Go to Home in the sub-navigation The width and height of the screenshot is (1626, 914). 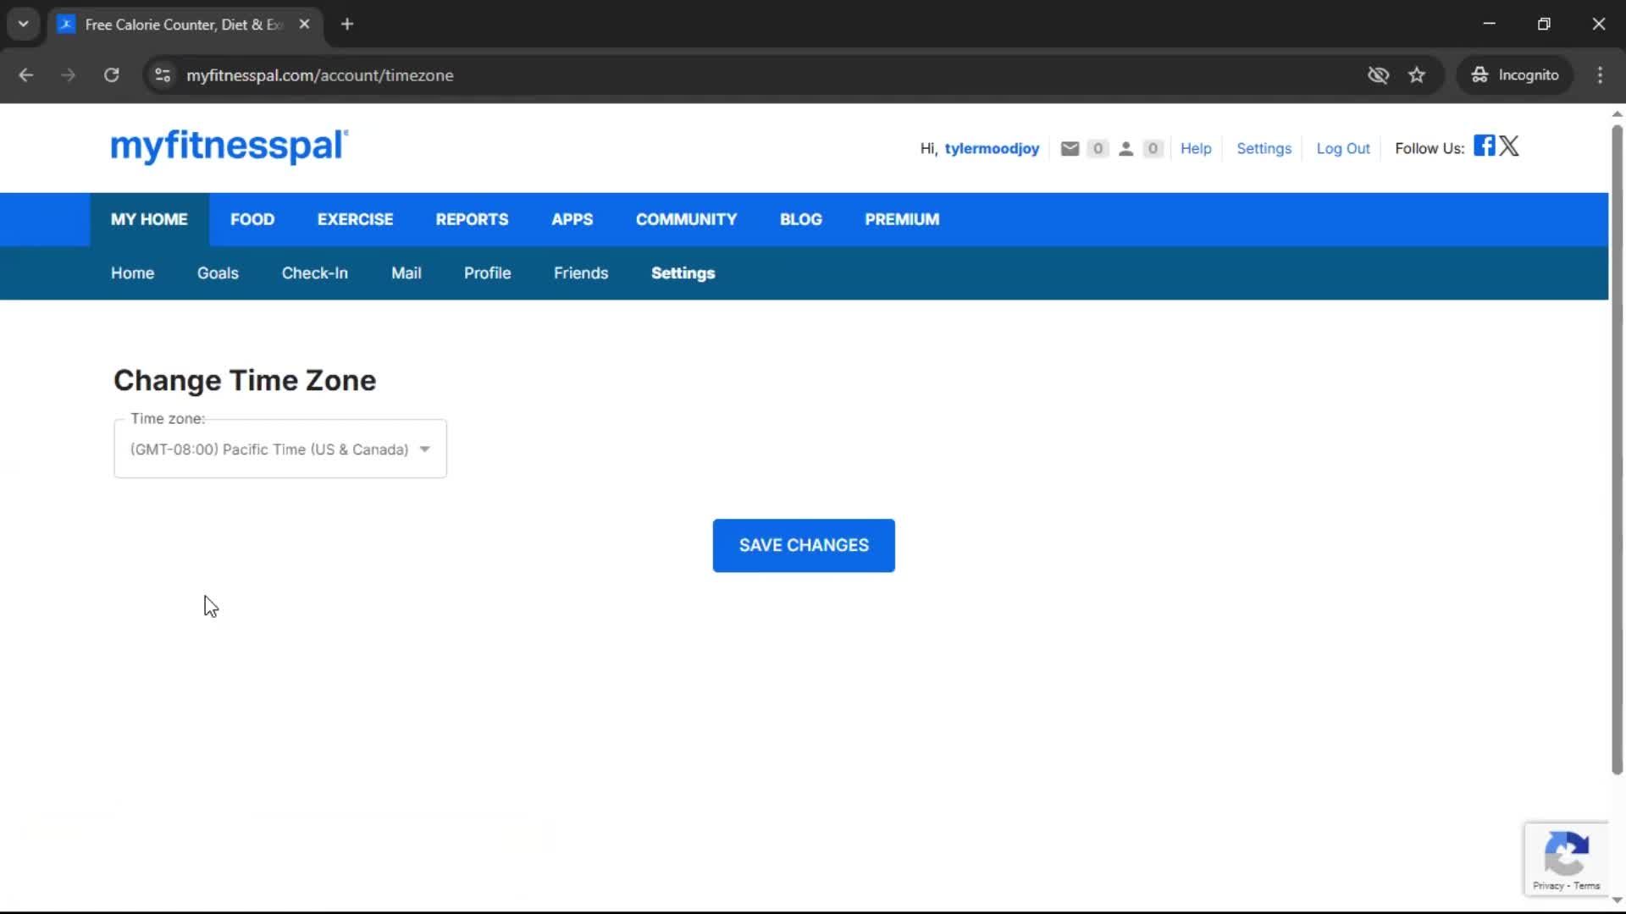click(132, 273)
